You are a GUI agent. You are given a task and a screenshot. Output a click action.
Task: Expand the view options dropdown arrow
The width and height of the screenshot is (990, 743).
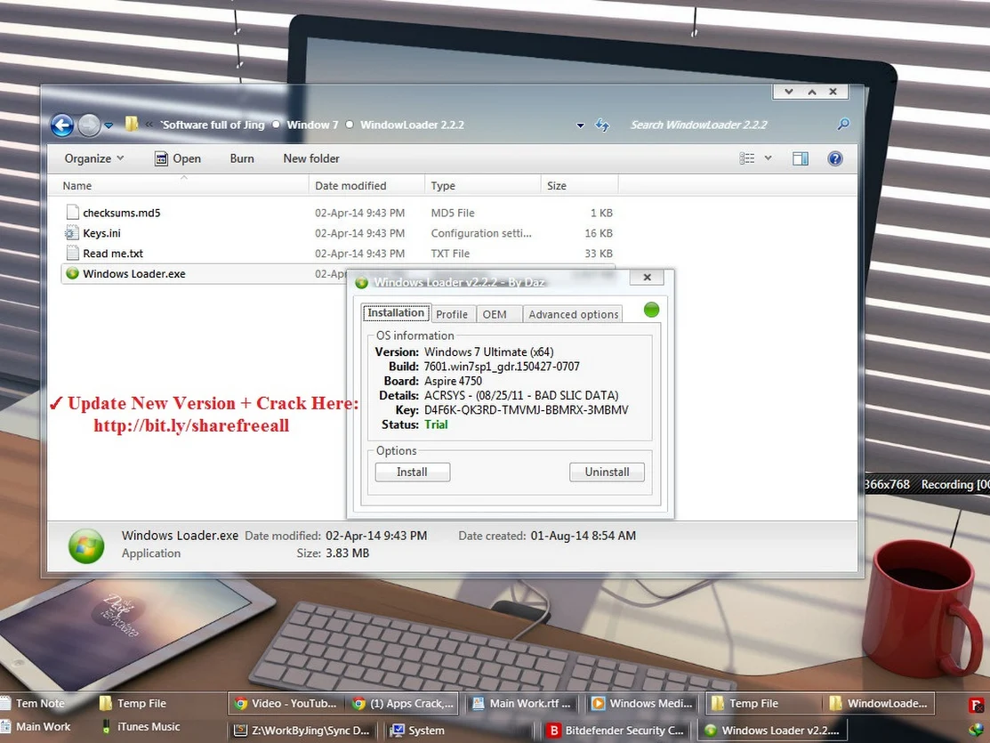tap(768, 158)
